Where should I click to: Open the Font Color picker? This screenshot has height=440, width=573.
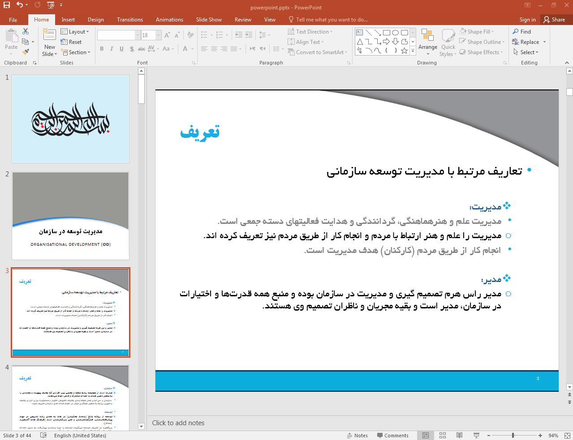click(185, 49)
